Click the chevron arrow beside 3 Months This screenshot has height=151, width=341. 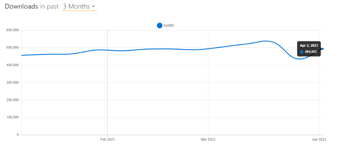[x=93, y=7]
